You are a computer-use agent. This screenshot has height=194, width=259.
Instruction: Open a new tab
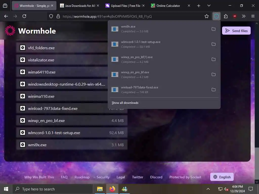[199, 6]
